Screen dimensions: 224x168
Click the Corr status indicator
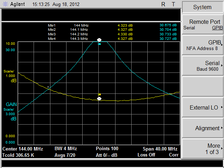point(174,155)
